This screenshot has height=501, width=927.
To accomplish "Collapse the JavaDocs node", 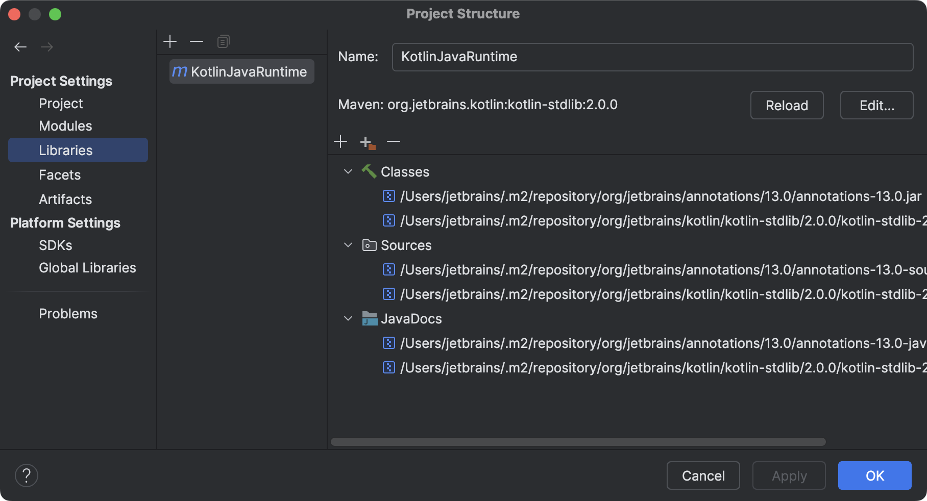I will click(348, 318).
